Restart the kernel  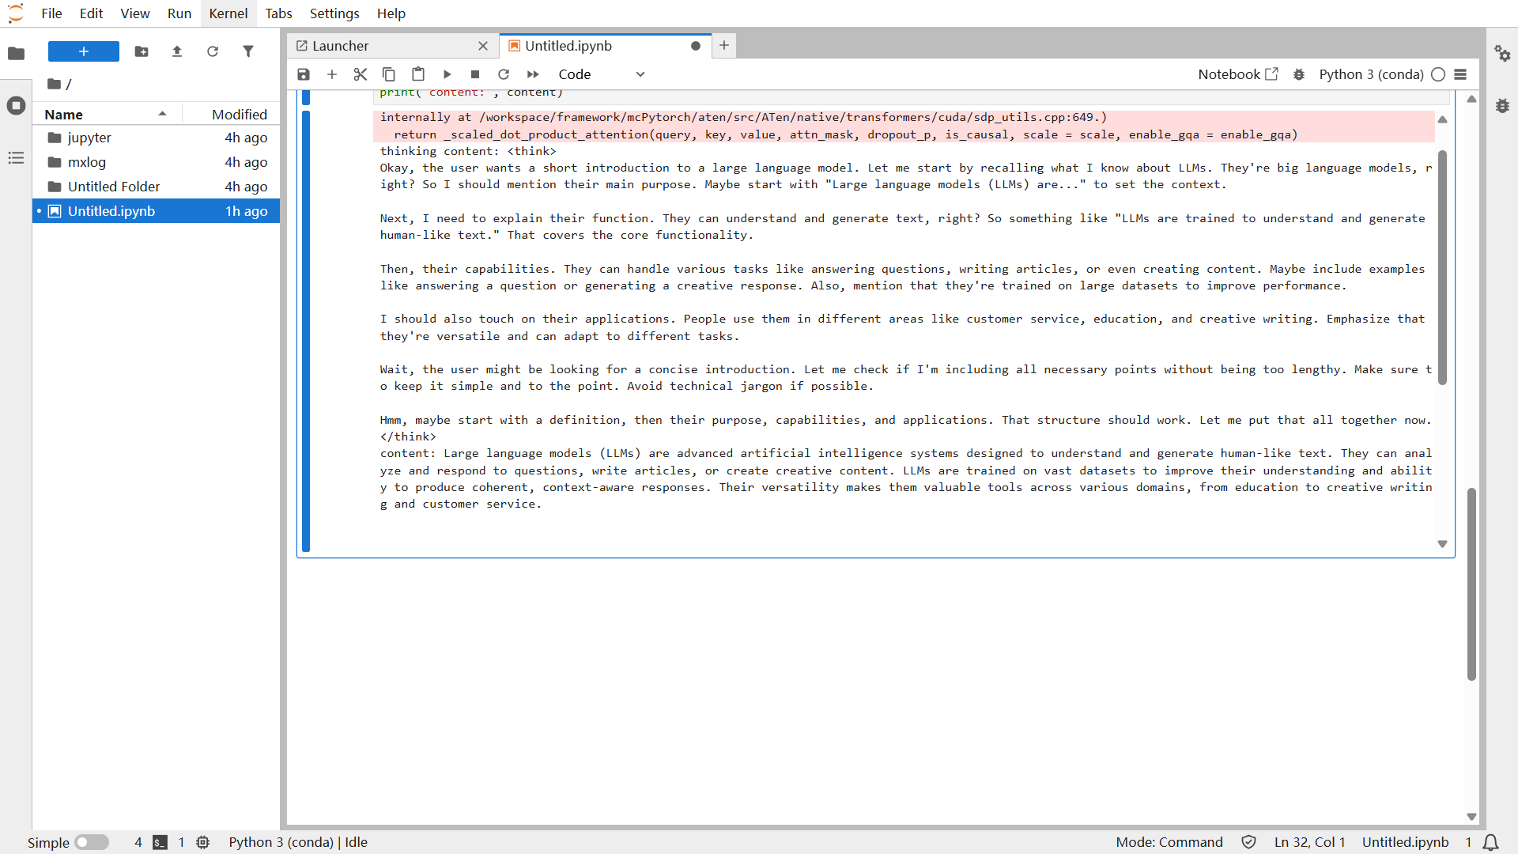coord(504,74)
